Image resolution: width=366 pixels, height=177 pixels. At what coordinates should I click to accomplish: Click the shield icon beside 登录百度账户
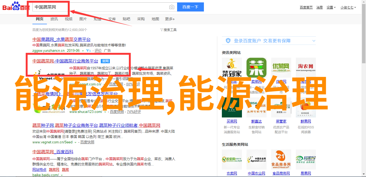click(x=228, y=41)
